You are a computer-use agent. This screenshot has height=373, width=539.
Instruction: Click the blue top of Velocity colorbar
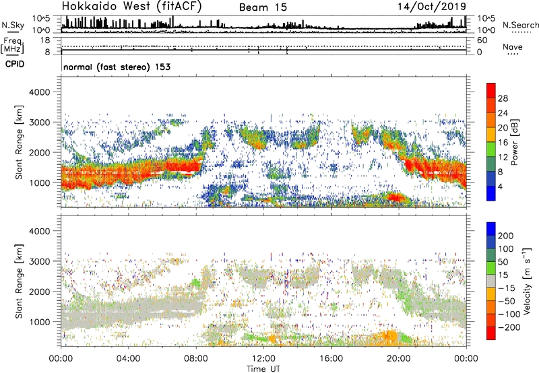(491, 229)
